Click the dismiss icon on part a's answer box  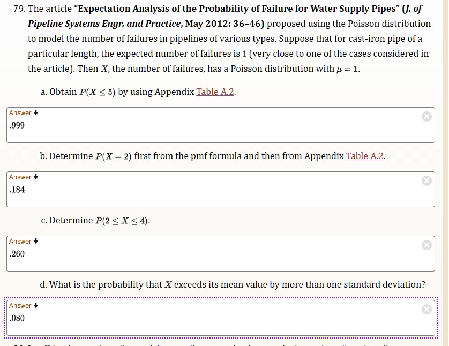(x=426, y=116)
